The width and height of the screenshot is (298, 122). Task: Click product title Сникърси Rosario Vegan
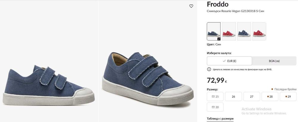[235, 11]
